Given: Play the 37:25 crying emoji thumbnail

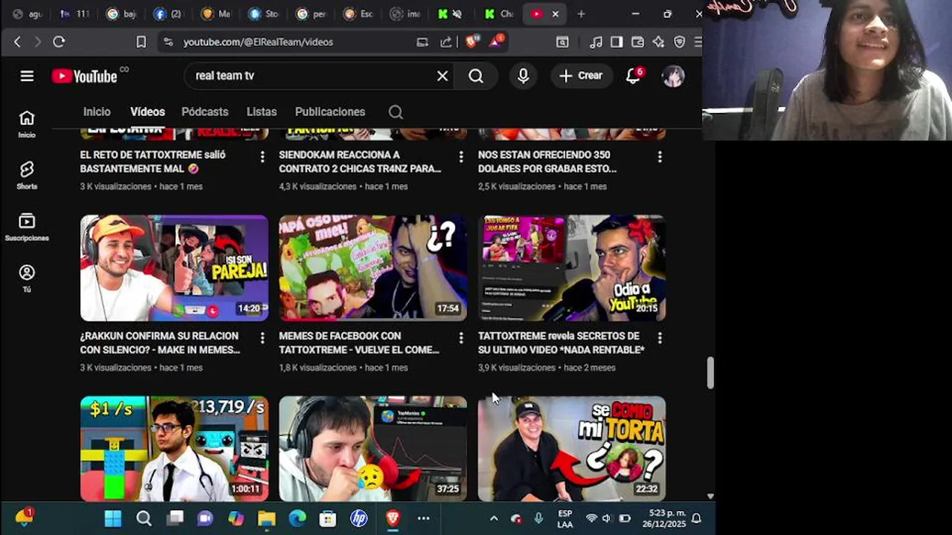Looking at the screenshot, I should tap(373, 449).
